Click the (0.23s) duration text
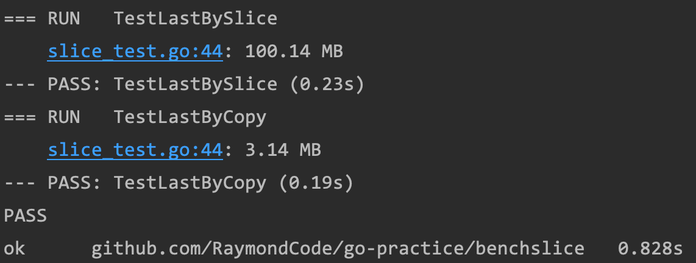696x263 pixels. tap(326, 85)
